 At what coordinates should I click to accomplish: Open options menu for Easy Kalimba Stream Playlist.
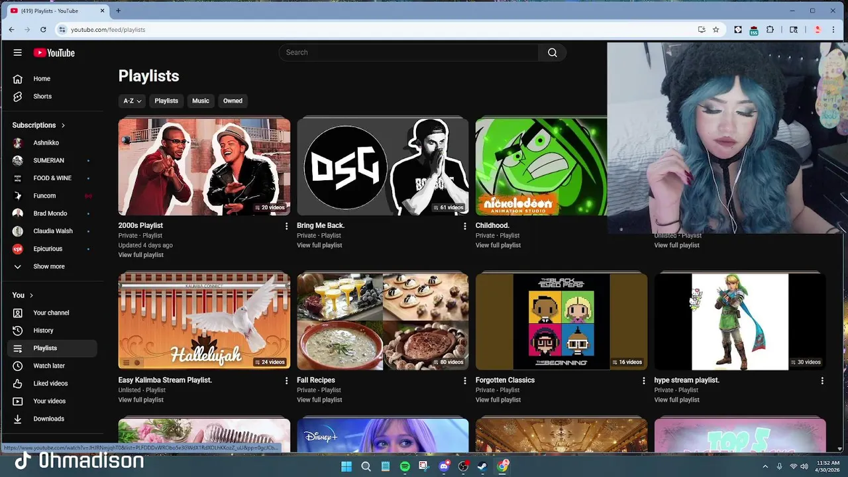pyautogui.click(x=286, y=380)
